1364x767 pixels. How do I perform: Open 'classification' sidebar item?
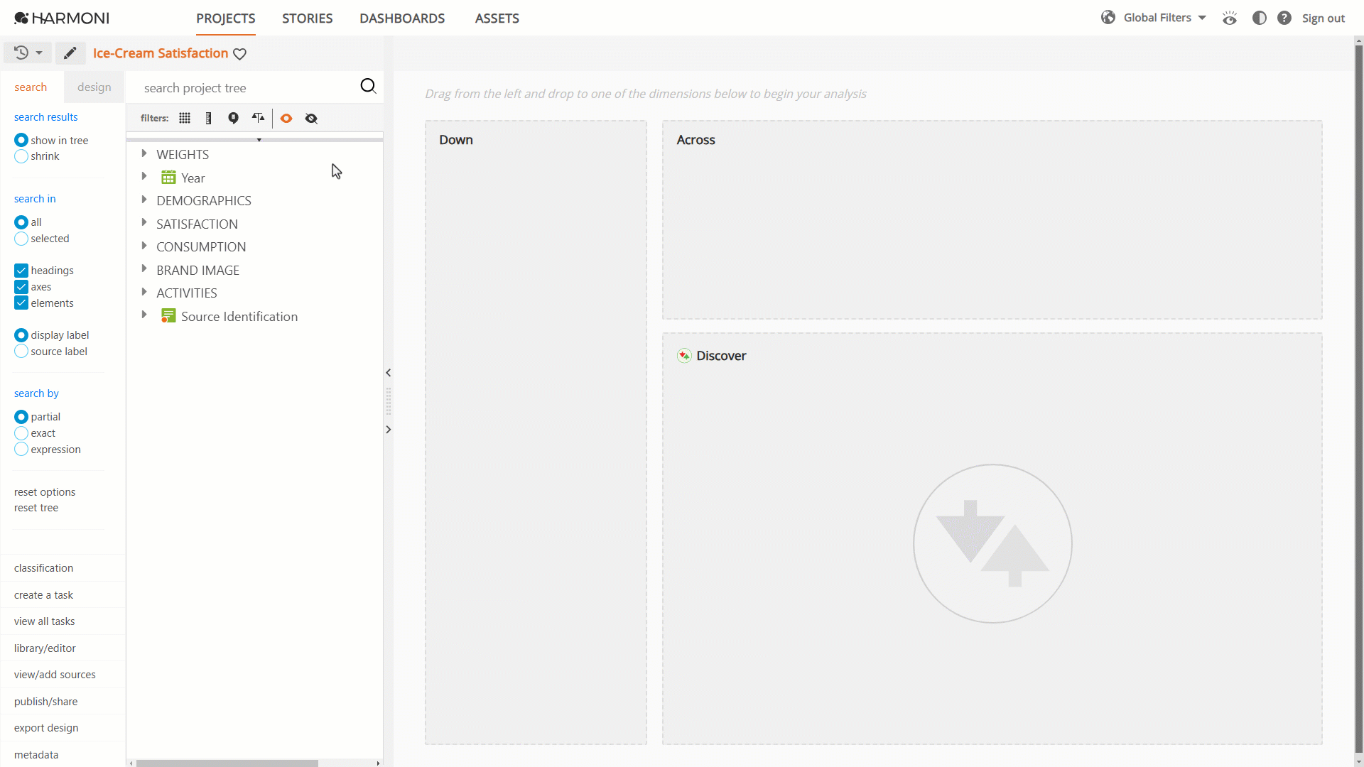click(44, 568)
